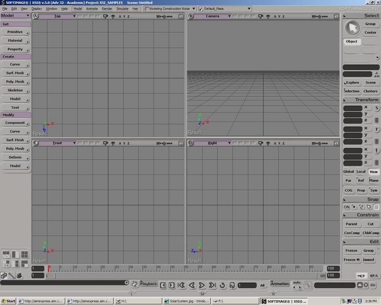The height and width of the screenshot is (305, 381).
Task: Maximize the Top viewport with its corner icon
Action: click(181, 16)
